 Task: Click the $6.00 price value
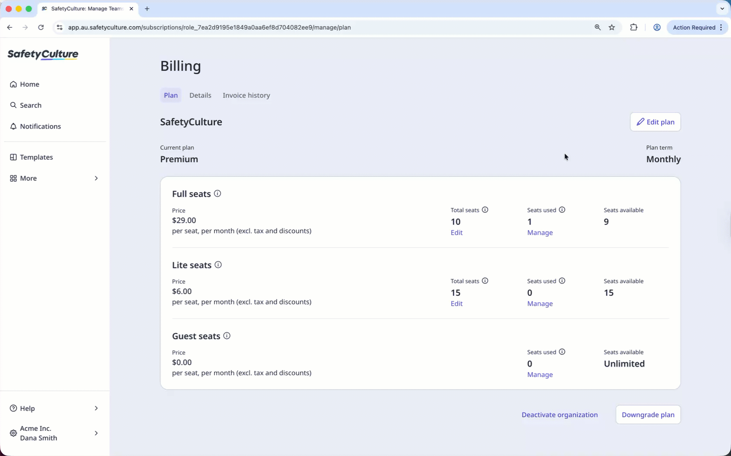182,291
